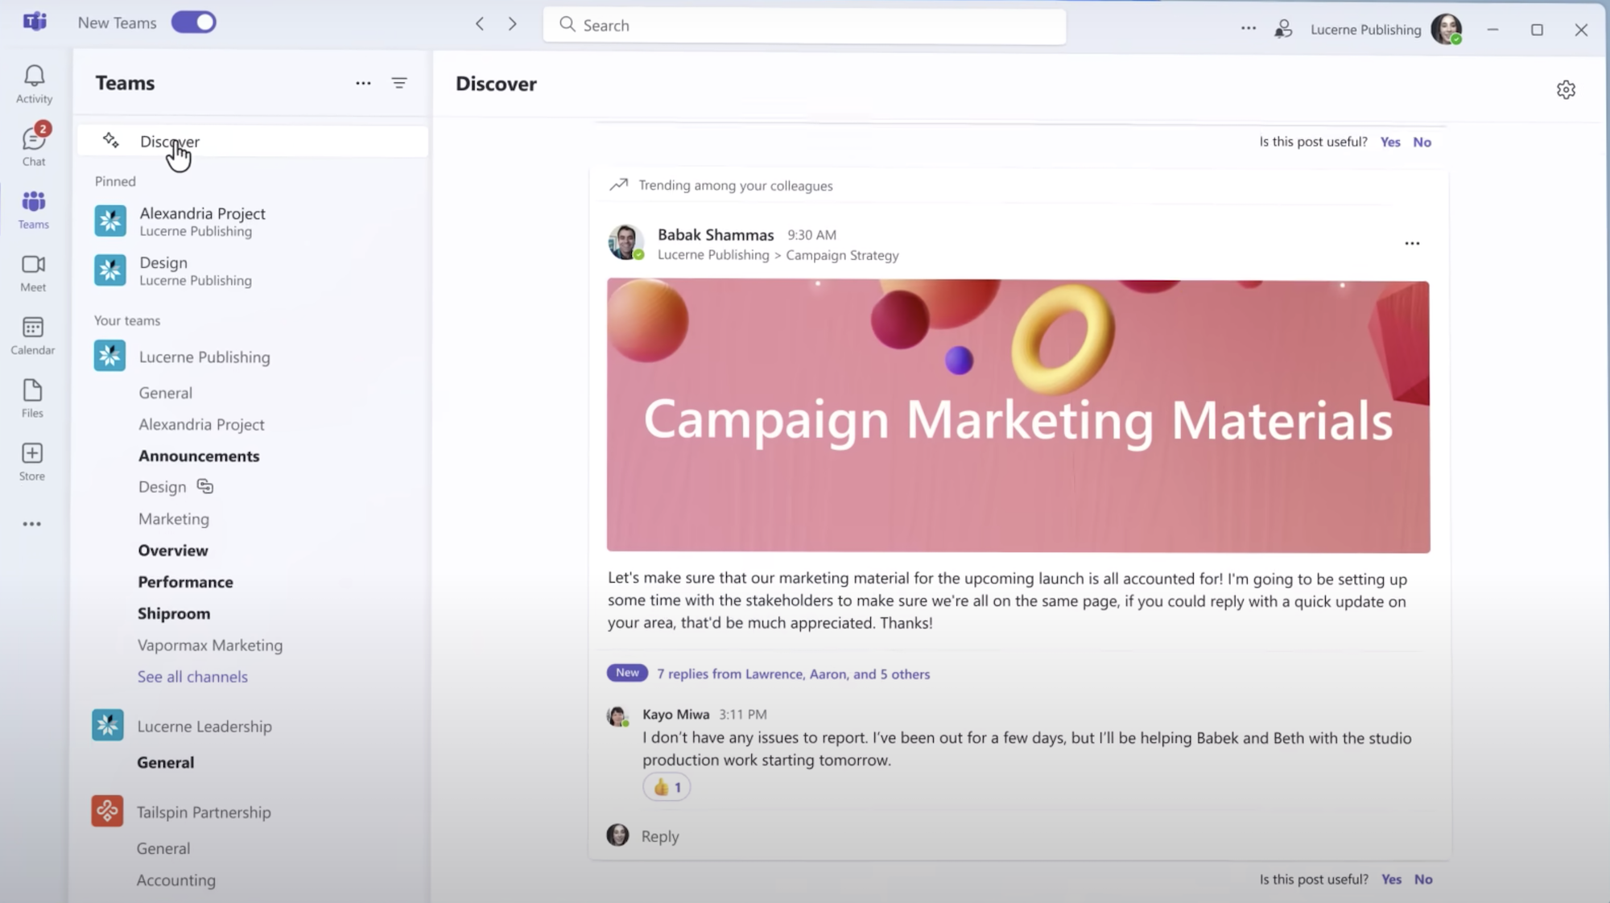Open the Accounting channel
The image size is (1610, 903).
click(175, 880)
